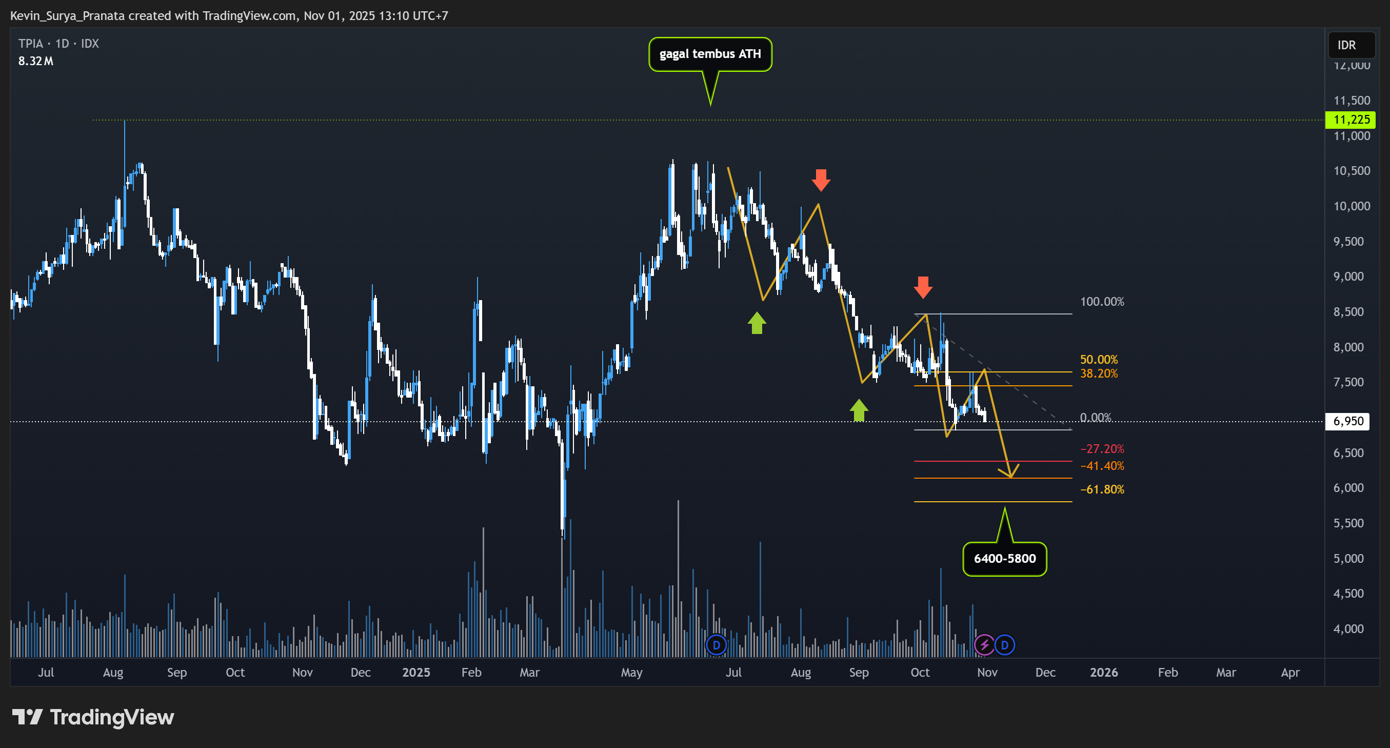The image size is (1390, 748).
Task: Select the '6400-5800' target callout
Action: (1004, 559)
